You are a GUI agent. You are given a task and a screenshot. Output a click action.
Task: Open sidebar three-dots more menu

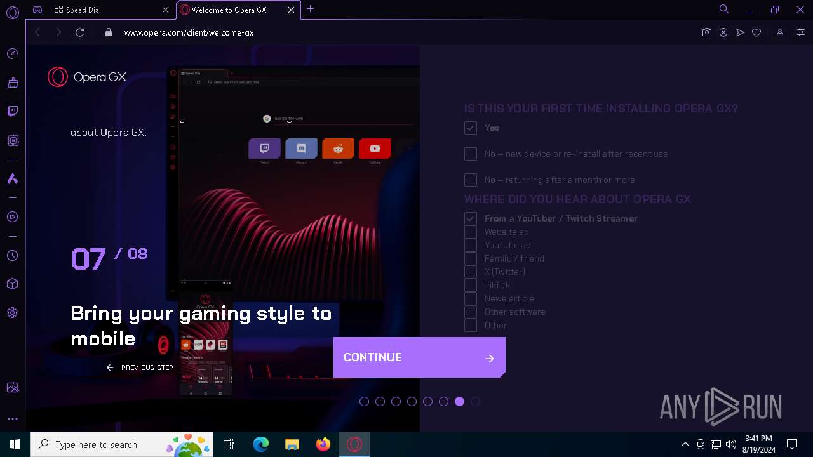[x=12, y=419]
